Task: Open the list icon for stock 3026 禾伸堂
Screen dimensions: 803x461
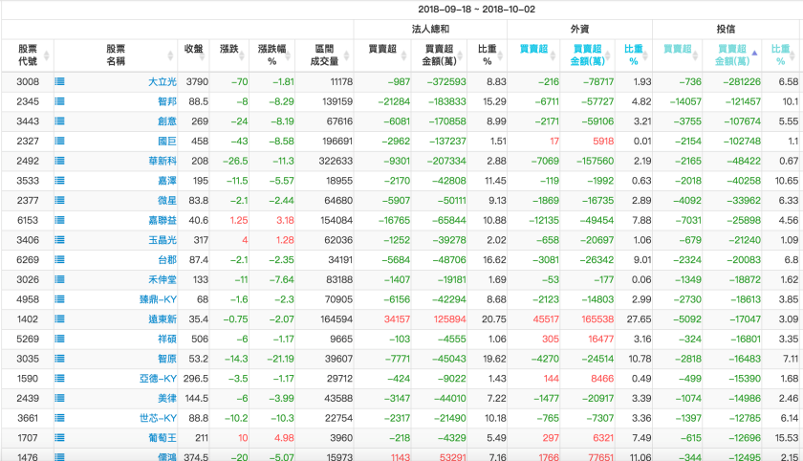Action: click(59, 279)
